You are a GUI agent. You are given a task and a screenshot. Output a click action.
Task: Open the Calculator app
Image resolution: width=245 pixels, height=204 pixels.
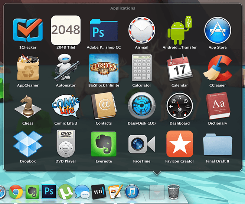tap(142, 68)
